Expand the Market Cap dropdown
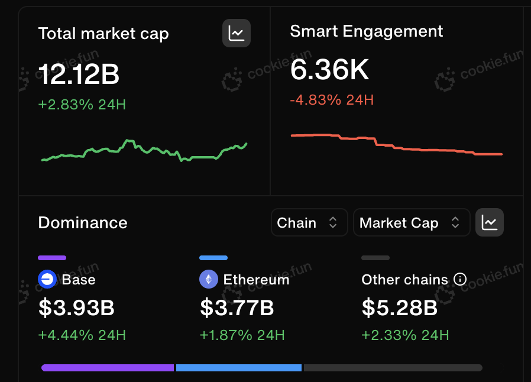 412,222
